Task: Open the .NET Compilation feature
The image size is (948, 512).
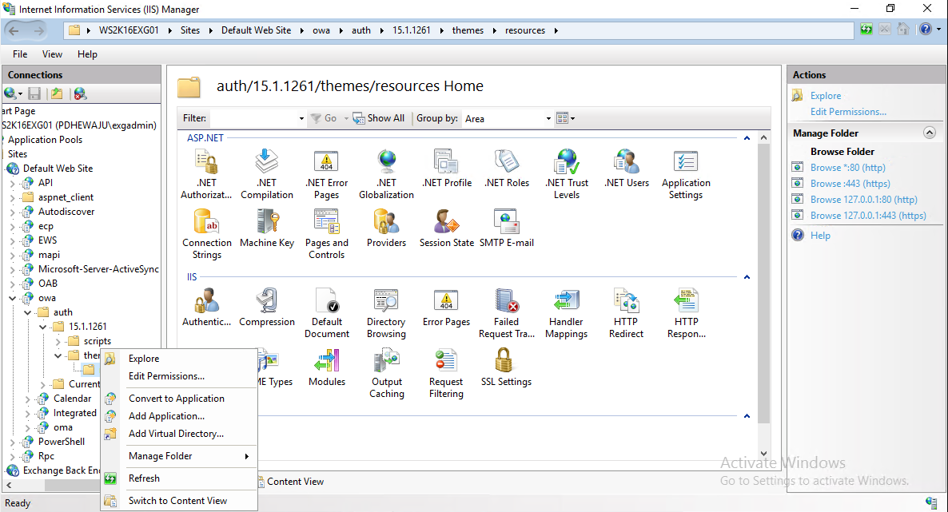Action: 267,174
